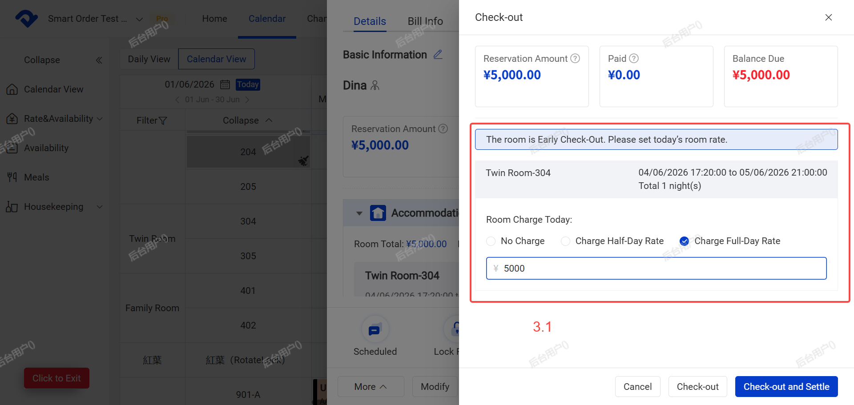Click the Cancel button
Viewport: 854px width, 405px height.
637,386
